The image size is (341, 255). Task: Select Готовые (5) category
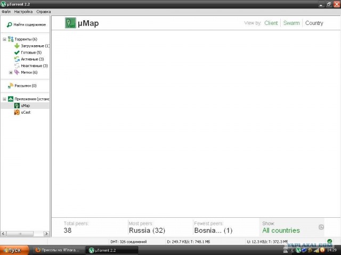(x=31, y=53)
